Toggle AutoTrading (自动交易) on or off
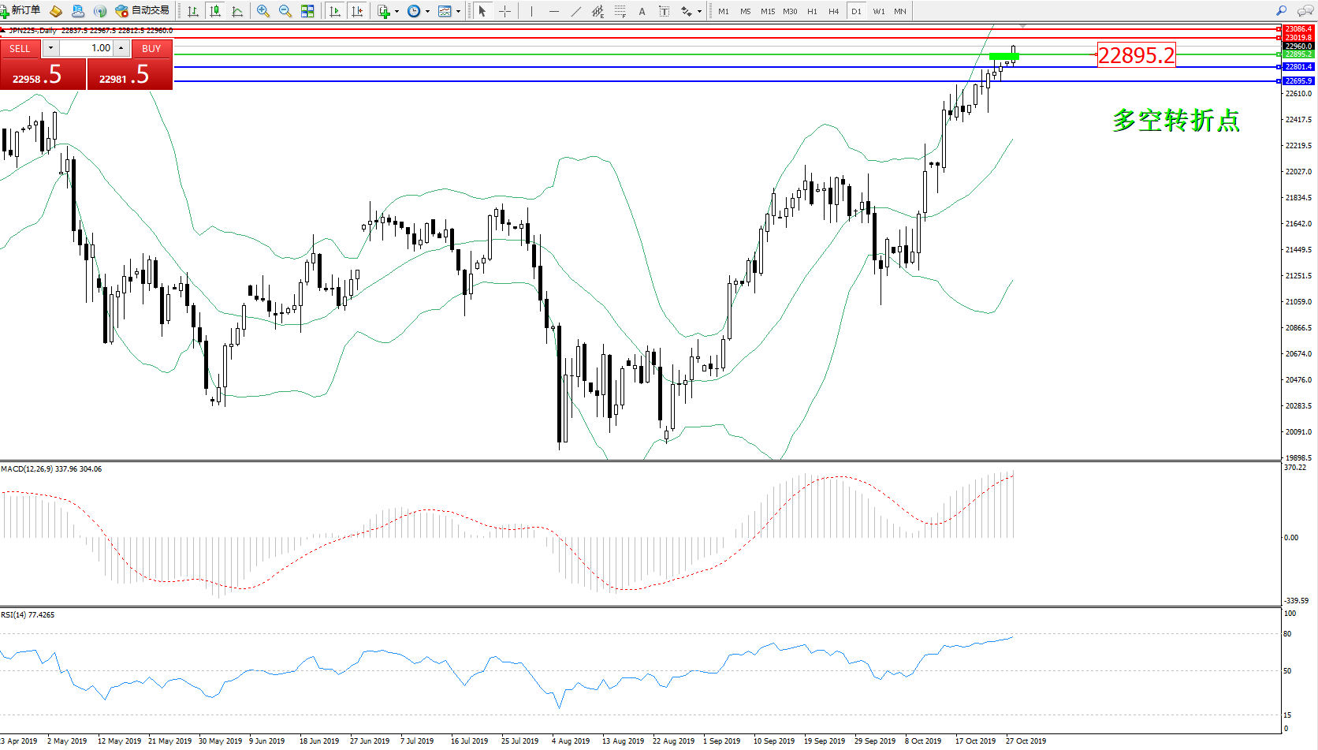 point(143,10)
